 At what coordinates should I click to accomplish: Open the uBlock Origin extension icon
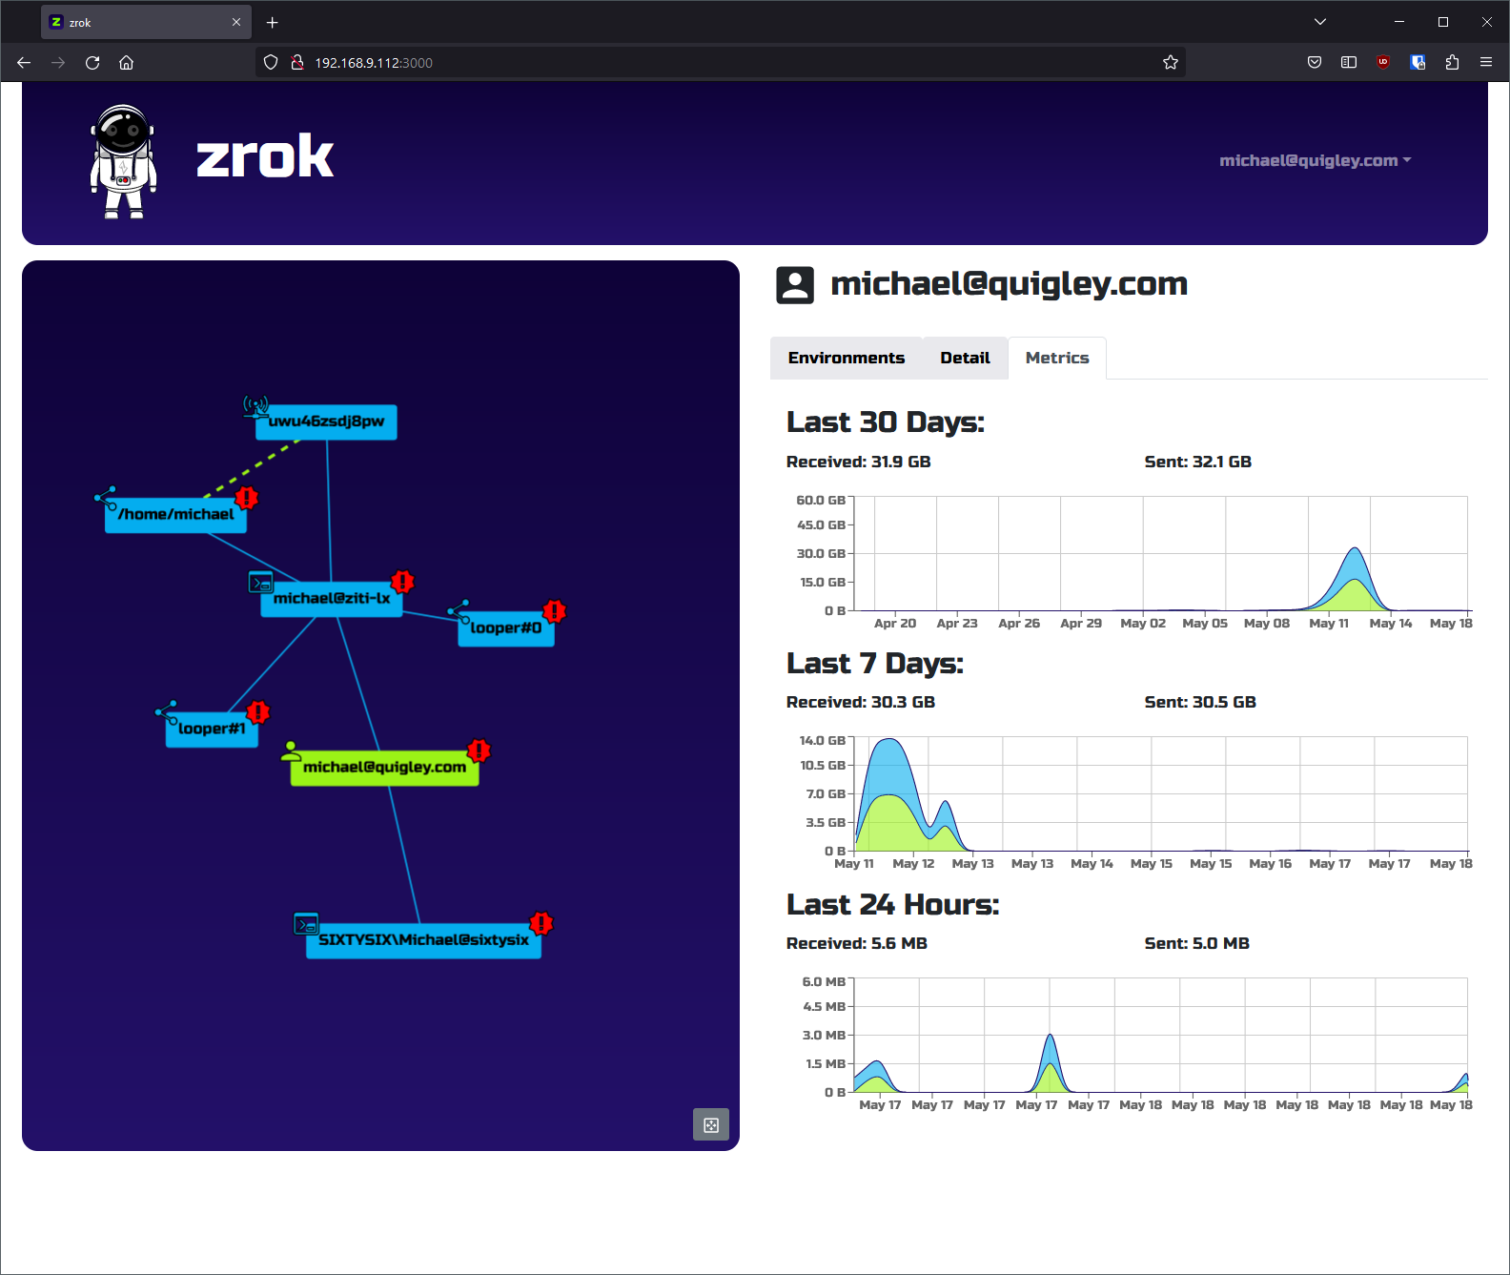click(x=1383, y=63)
